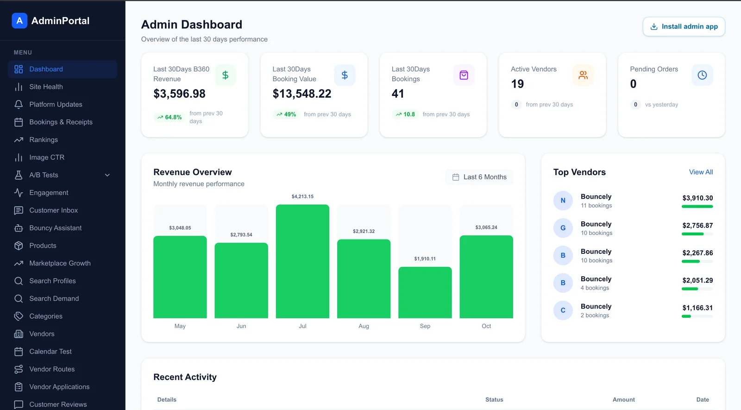
Task: Click the Search Profiles magnifier icon
Action: coord(19,281)
